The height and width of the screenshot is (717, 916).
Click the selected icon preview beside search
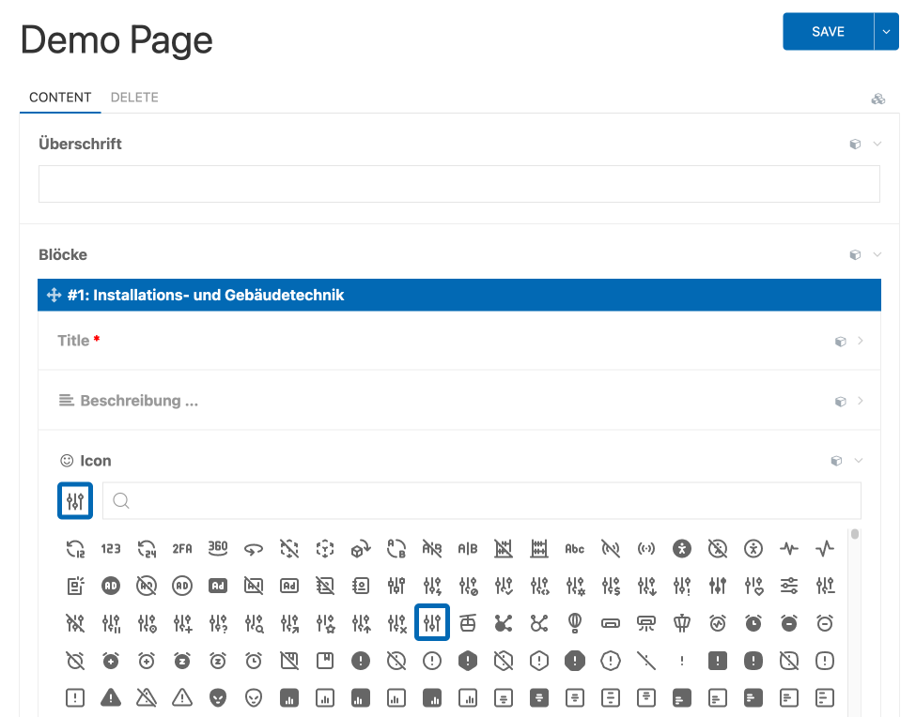[x=75, y=500]
